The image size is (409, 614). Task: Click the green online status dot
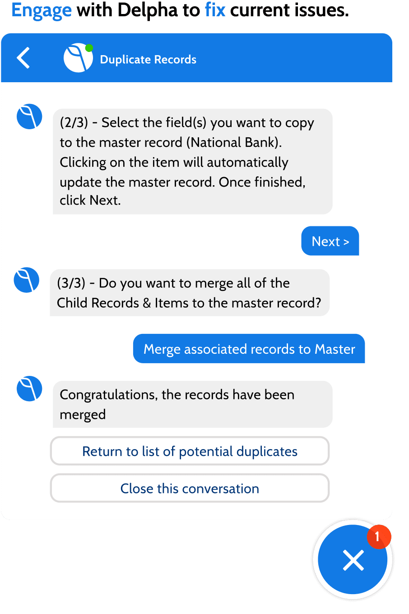coord(89,48)
